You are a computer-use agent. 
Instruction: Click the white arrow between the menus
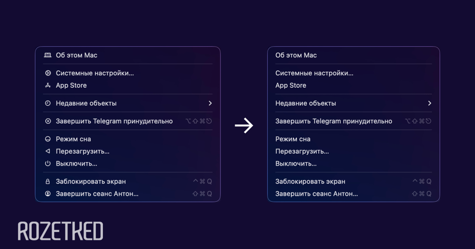click(244, 126)
